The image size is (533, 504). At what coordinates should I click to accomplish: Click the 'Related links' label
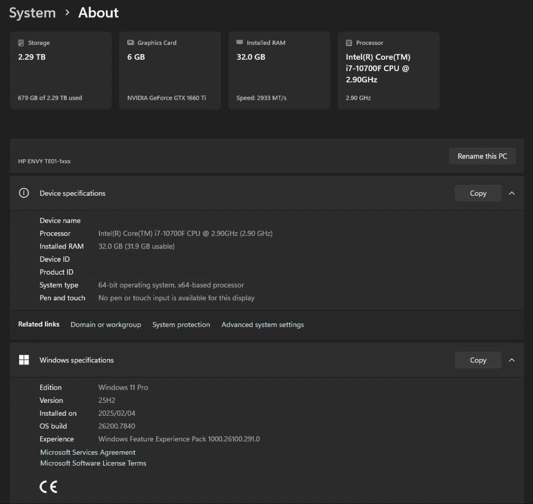click(39, 324)
